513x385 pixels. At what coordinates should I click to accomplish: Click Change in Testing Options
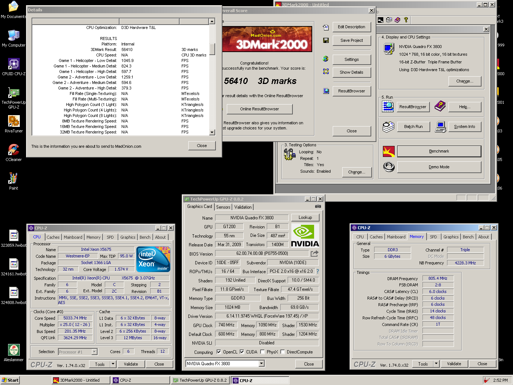(357, 172)
